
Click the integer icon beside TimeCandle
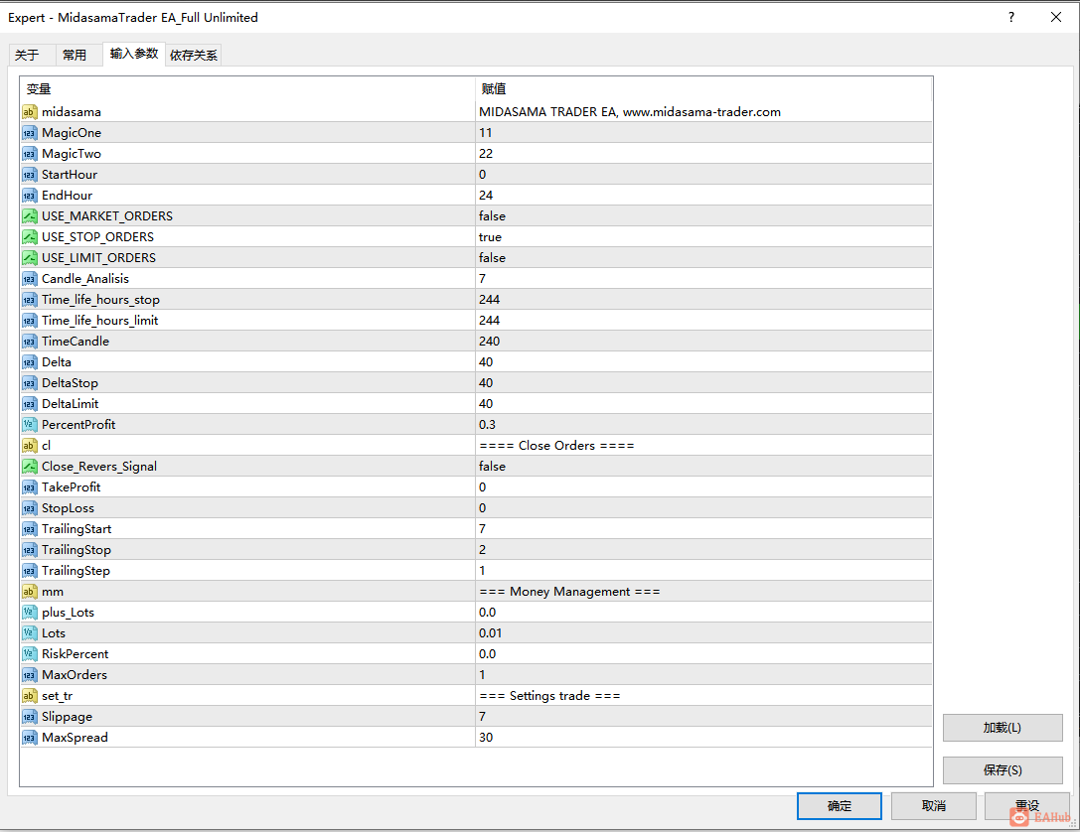(29, 342)
